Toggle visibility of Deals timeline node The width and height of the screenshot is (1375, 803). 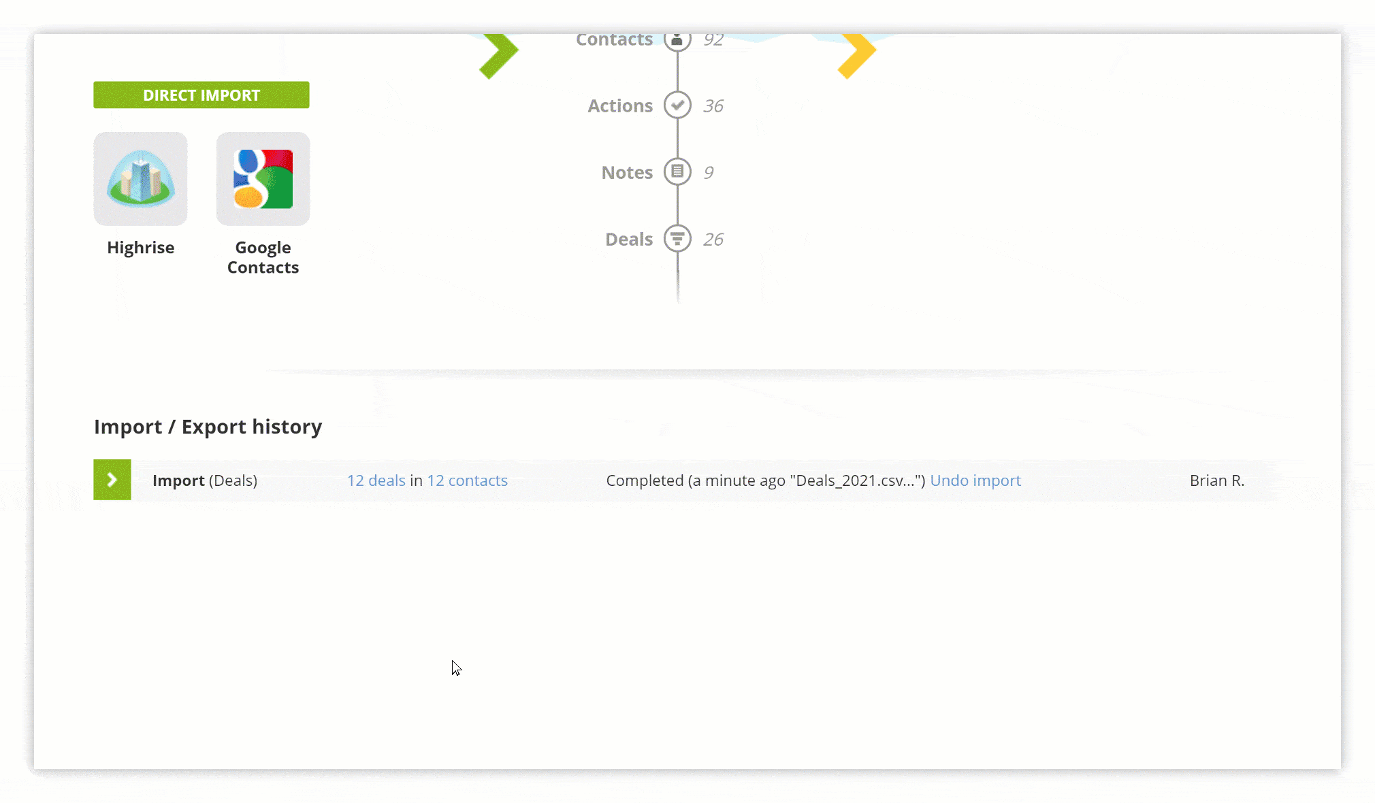(x=678, y=239)
